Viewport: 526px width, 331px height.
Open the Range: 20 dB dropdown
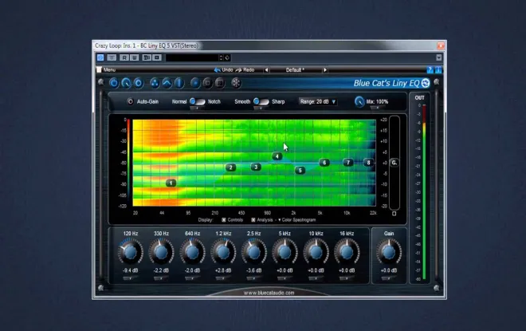click(318, 101)
